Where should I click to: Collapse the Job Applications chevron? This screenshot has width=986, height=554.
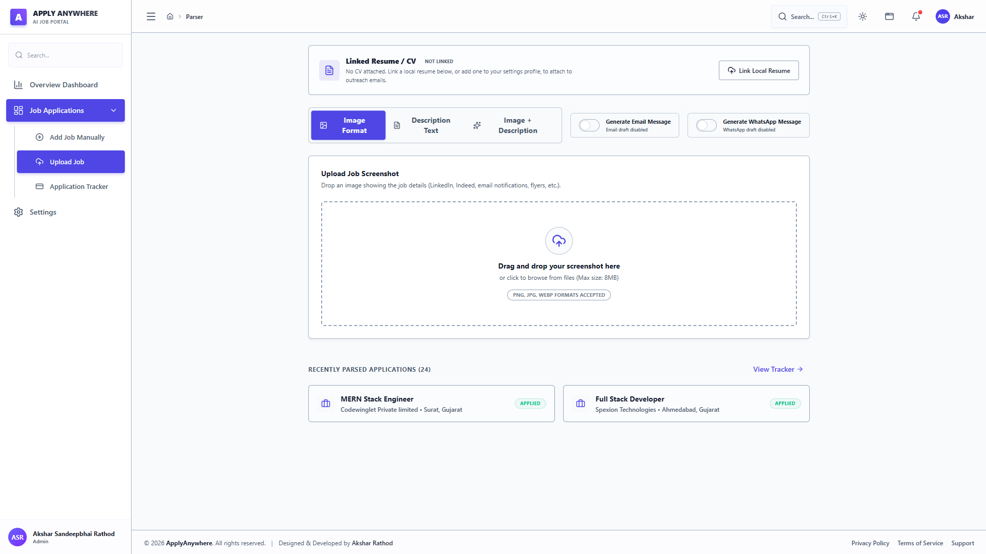pyautogui.click(x=114, y=110)
